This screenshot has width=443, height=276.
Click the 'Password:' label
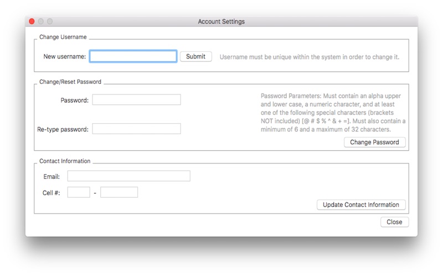click(75, 100)
